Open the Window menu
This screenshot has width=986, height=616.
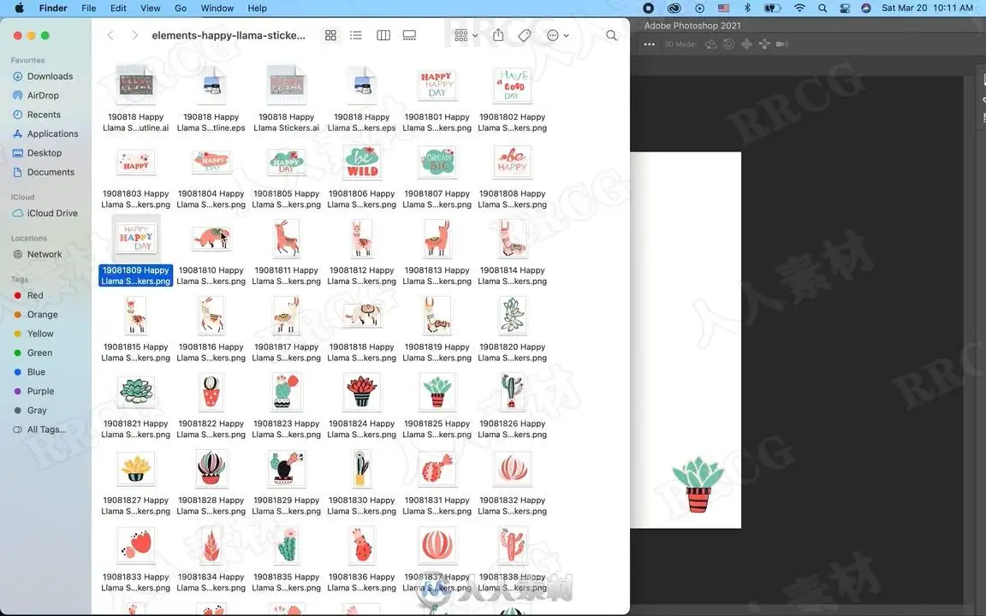pyautogui.click(x=217, y=9)
